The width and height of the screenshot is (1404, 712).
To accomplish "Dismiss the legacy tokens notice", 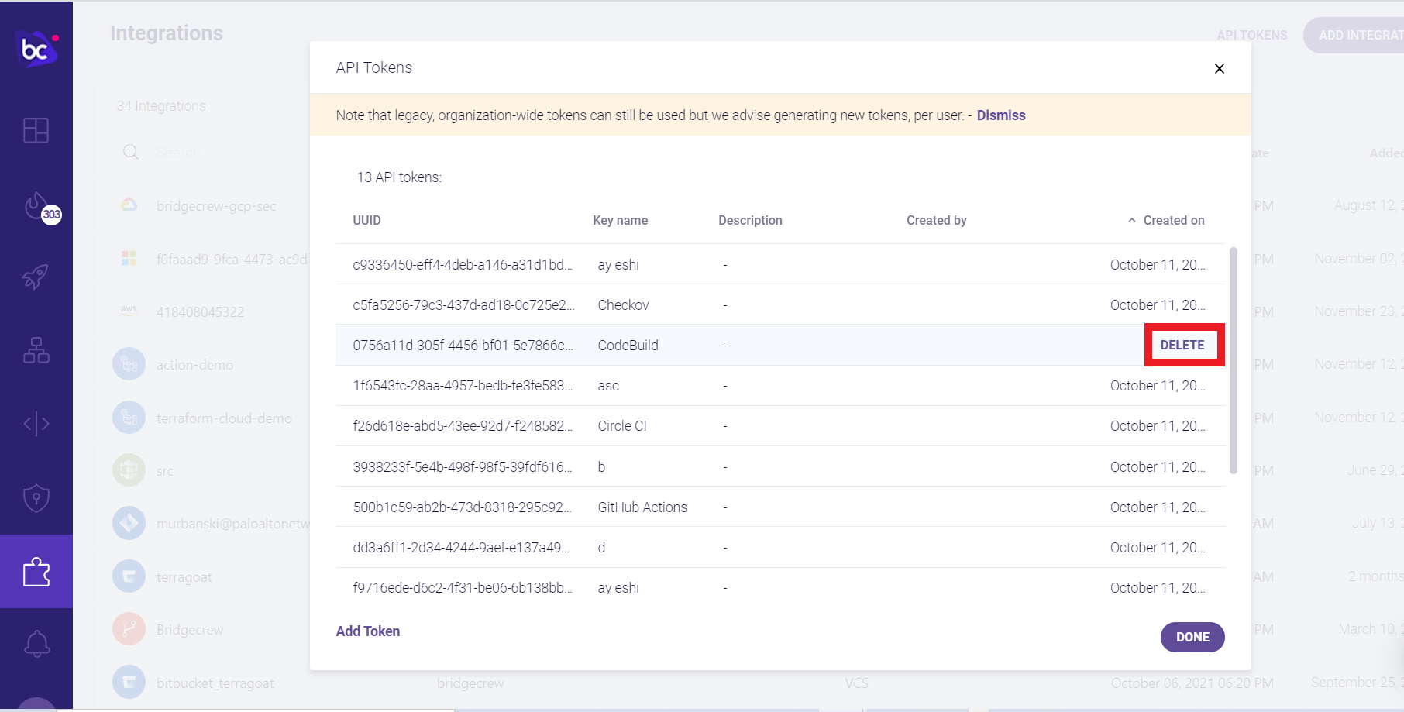I will (x=1001, y=115).
